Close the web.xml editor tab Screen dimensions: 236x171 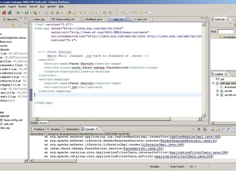pyautogui.click(x=126, y=19)
